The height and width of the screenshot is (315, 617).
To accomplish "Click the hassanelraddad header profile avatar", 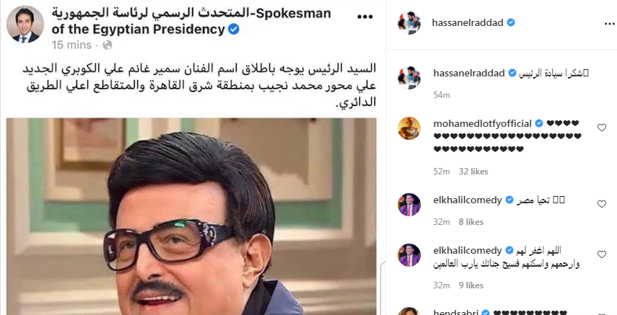I will click(x=409, y=23).
